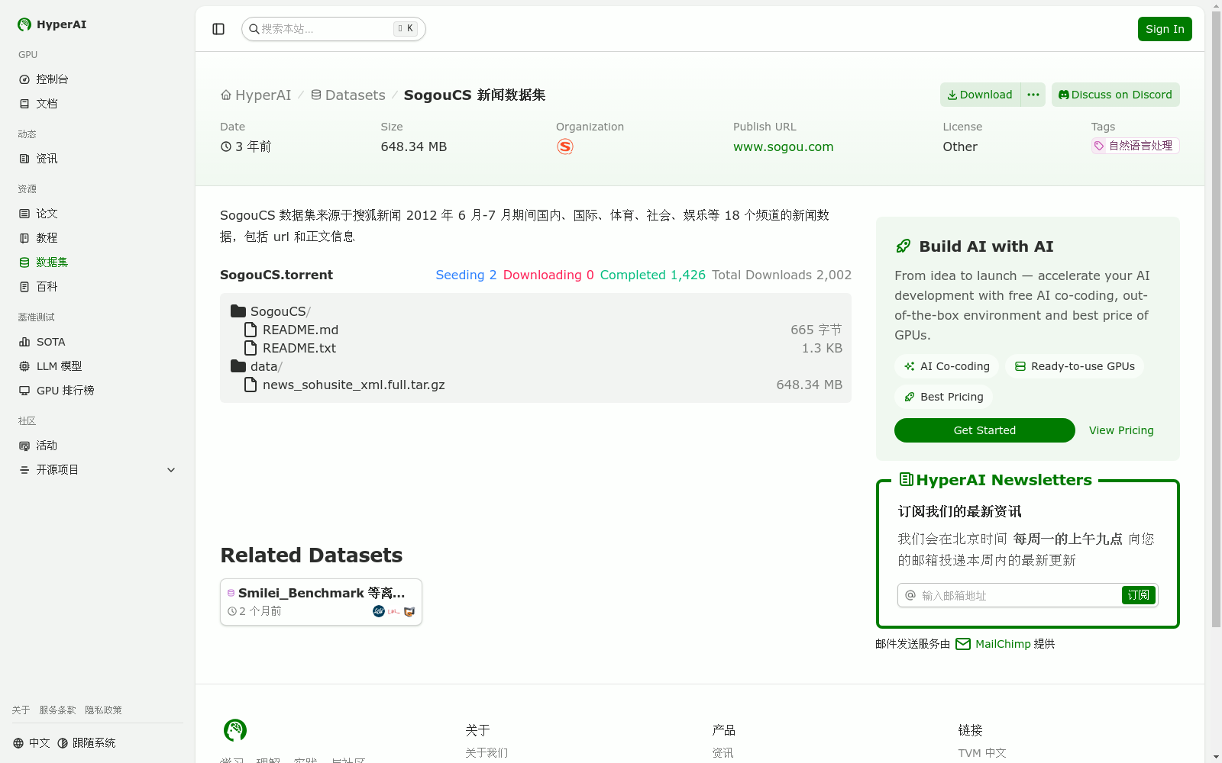Click Ready-to-use GPUs chip

[x=1075, y=366]
